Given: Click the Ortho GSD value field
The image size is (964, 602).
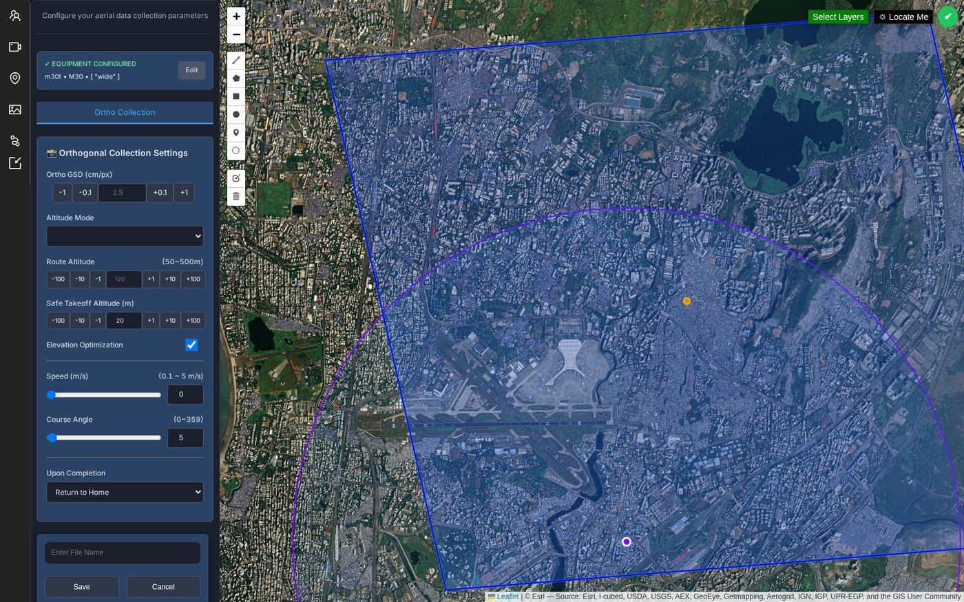Looking at the screenshot, I should (122, 193).
